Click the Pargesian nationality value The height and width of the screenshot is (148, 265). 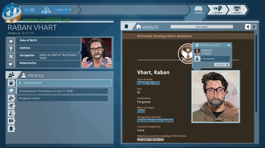pyautogui.click(x=144, y=102)
